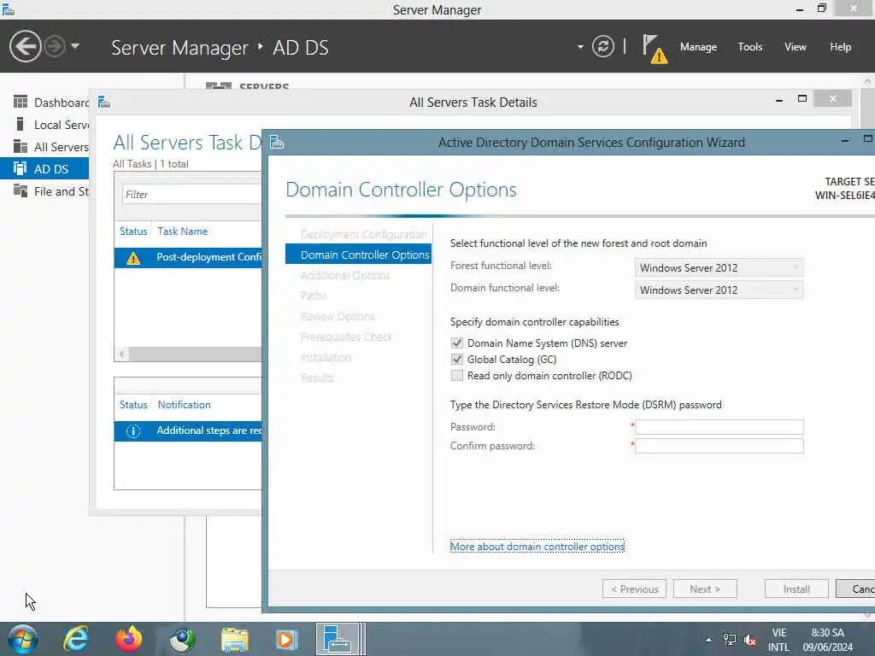Click the network tray icon
875x656 pixels.
point(730,640)
